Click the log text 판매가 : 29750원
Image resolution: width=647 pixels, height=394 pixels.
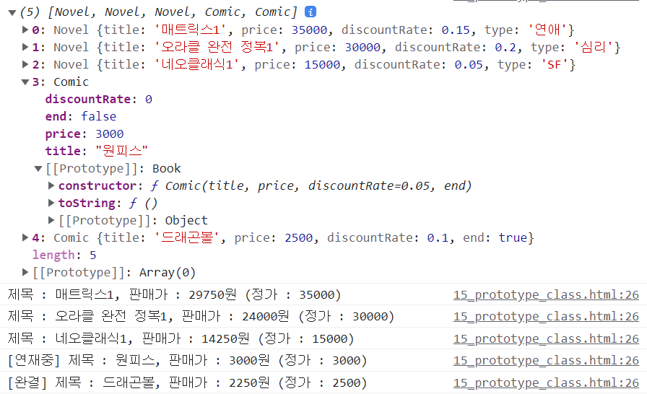click(183, 294)
